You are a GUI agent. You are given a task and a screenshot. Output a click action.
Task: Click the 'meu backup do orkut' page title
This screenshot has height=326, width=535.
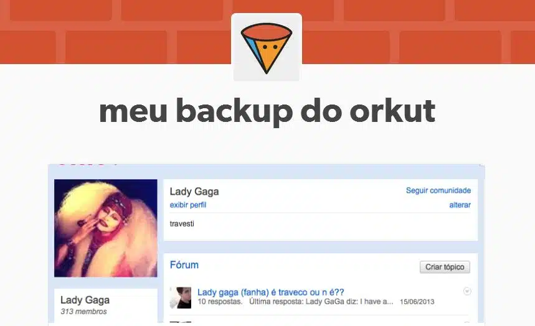click(x=267, y=111)
